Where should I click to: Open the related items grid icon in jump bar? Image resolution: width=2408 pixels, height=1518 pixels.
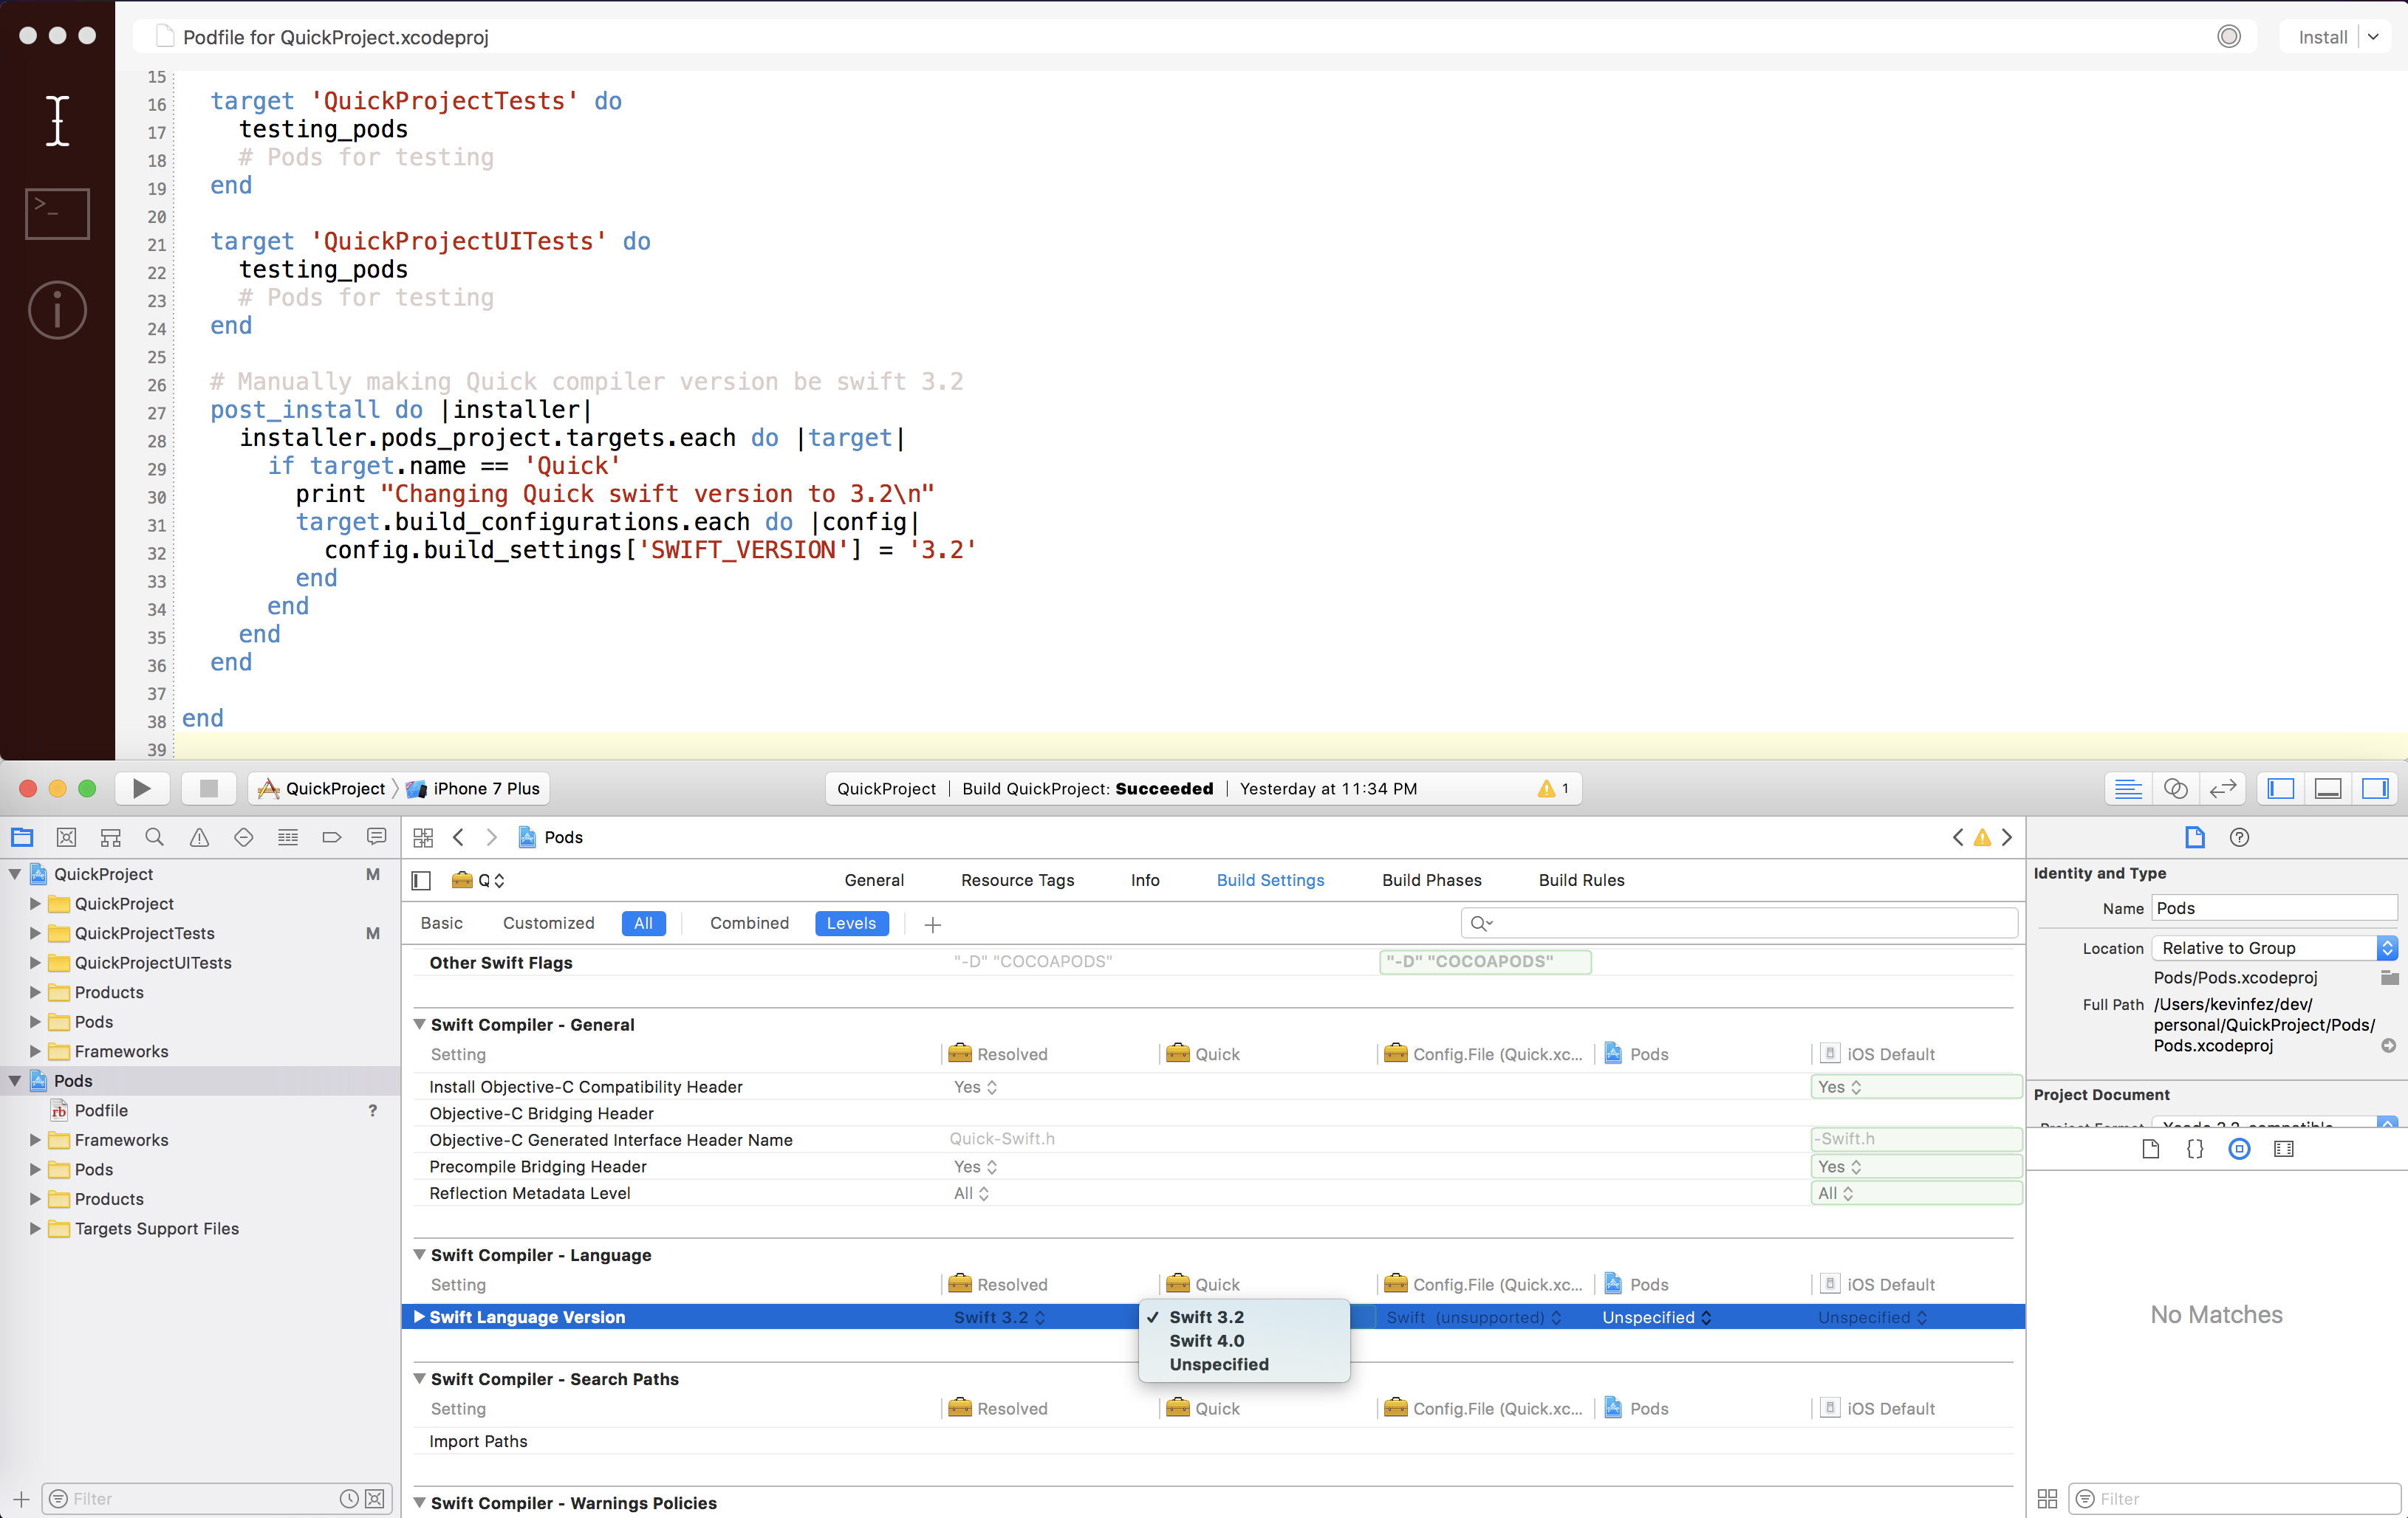pyautogui.click(x=423, y=837)
